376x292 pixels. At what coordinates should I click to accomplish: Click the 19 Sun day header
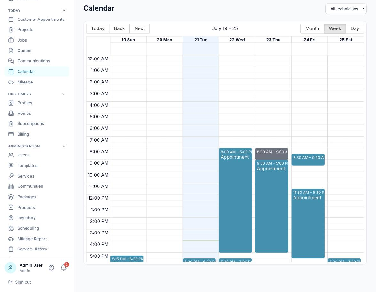[x=128, y=40]
